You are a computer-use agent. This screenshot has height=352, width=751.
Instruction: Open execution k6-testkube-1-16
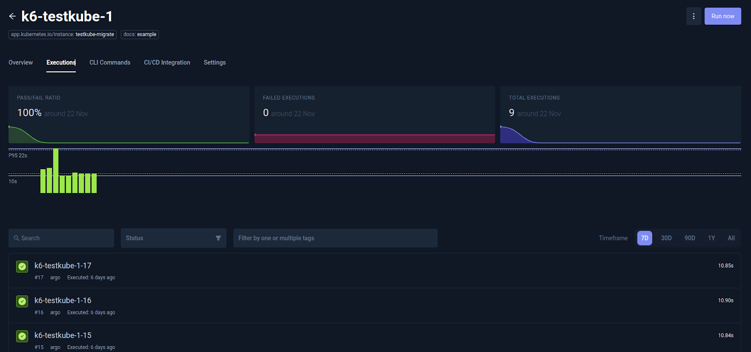tap(375, 306)
